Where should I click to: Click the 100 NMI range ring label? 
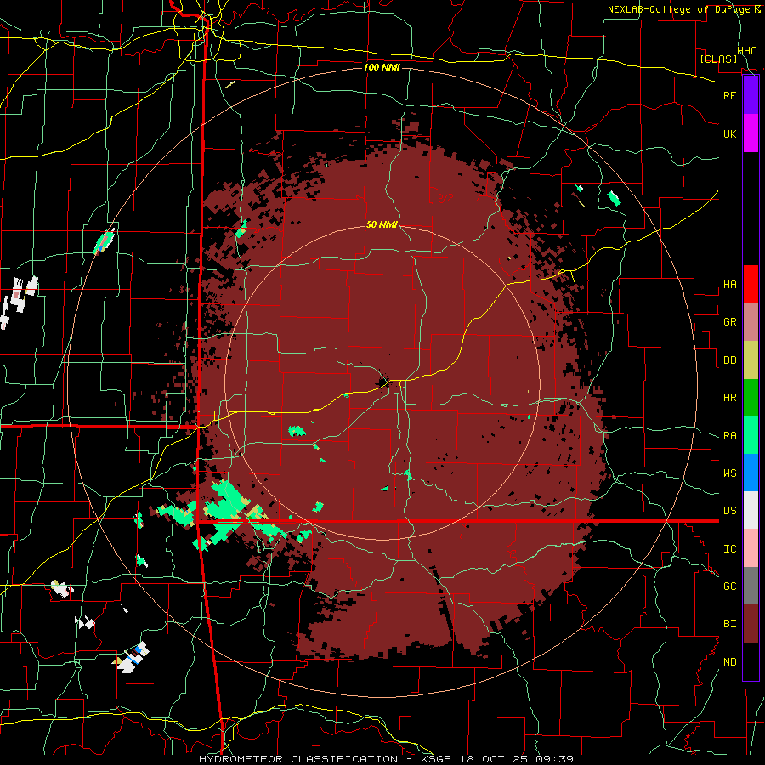click(x=382, y=67)
